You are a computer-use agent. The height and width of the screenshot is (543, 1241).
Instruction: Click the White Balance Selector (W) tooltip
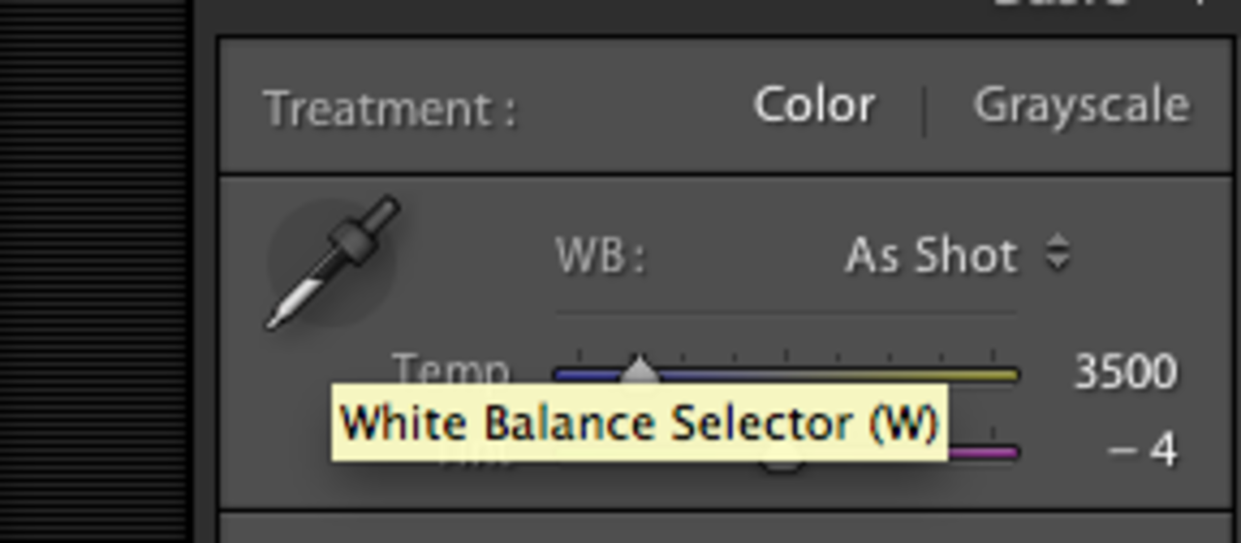pos(639,423)
